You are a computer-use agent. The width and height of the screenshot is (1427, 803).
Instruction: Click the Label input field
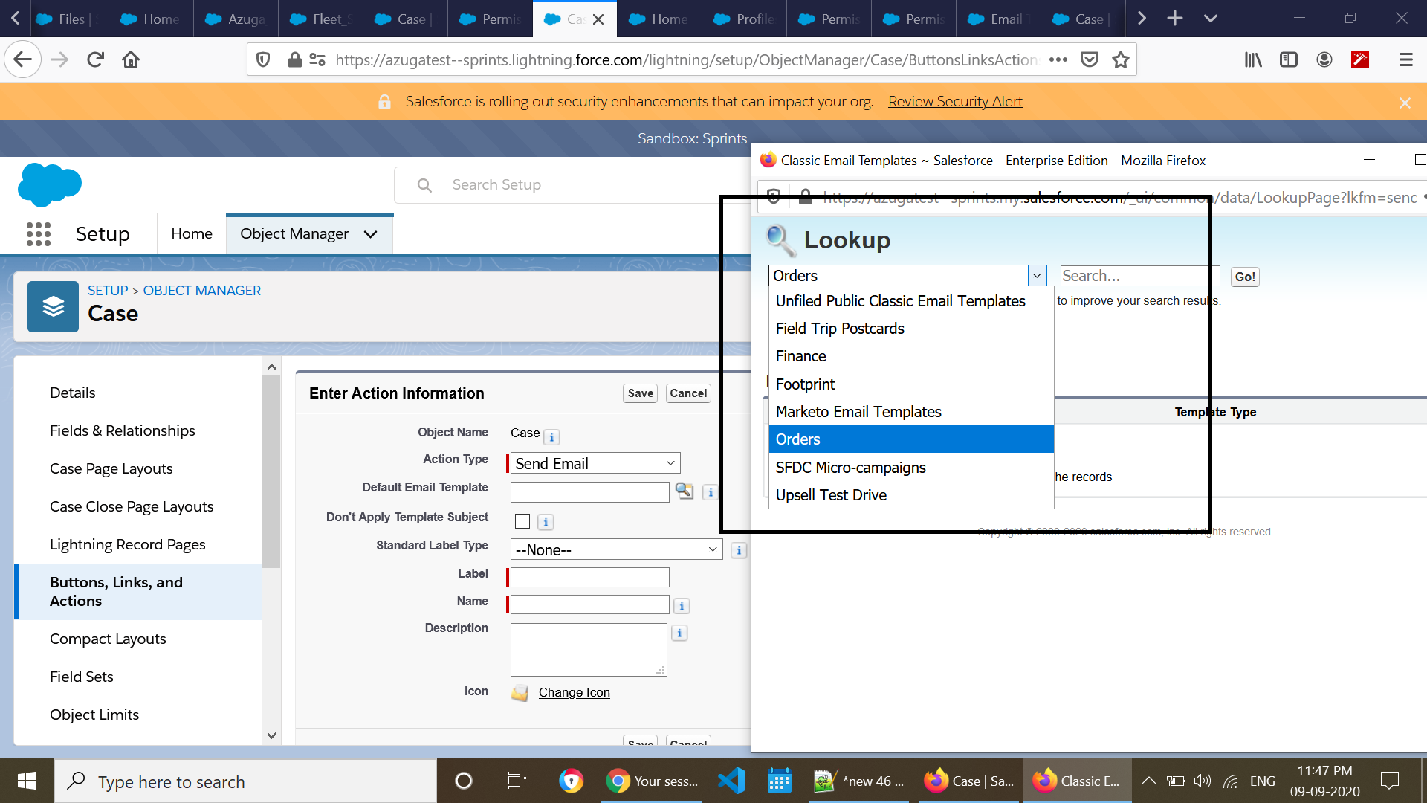pyautogui.click(x=590, y=577)
